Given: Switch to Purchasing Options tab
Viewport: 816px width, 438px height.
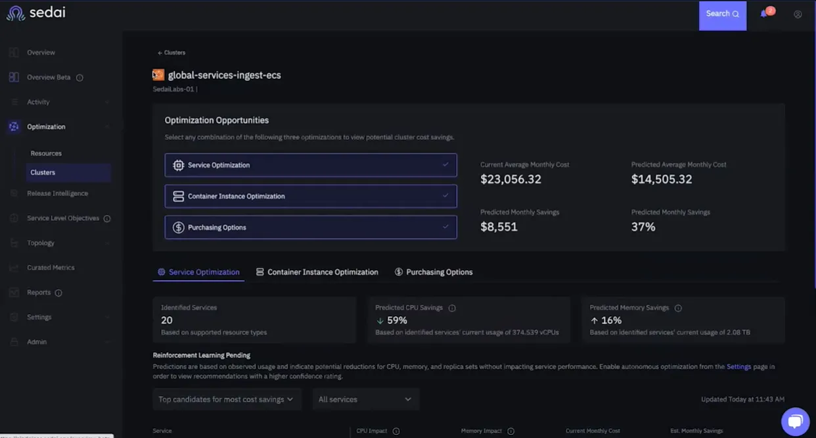Looking at the screenshot, I should (434, 272).
